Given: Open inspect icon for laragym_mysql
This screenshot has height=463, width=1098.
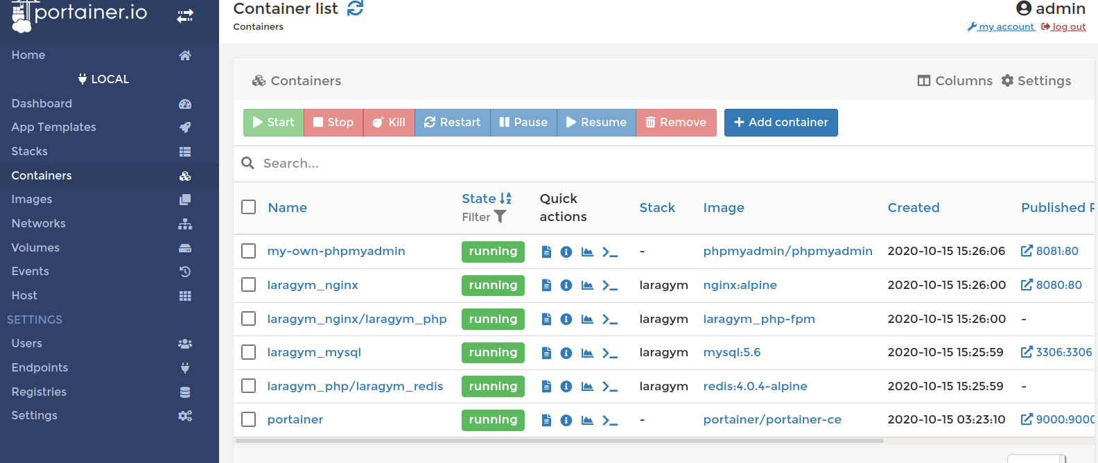Looking at the screenshot, I should coord(566,353).
